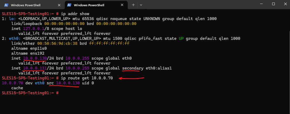The image size is (290, 114).
Task: Click the MAC address 00:50:56:9d:cb:38
Action: tap(57, 43)
